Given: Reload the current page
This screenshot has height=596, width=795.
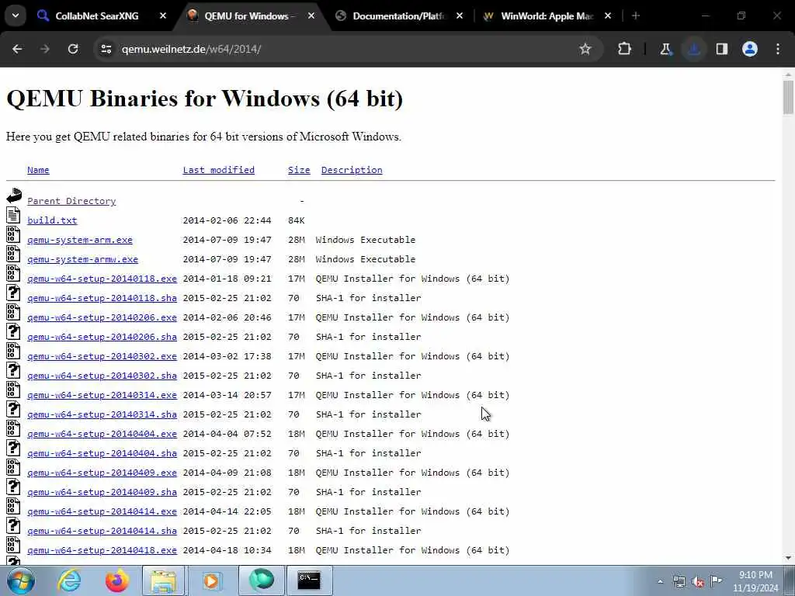Looking at the screenshot, I should pyautogui.click(x=73, y=49).
